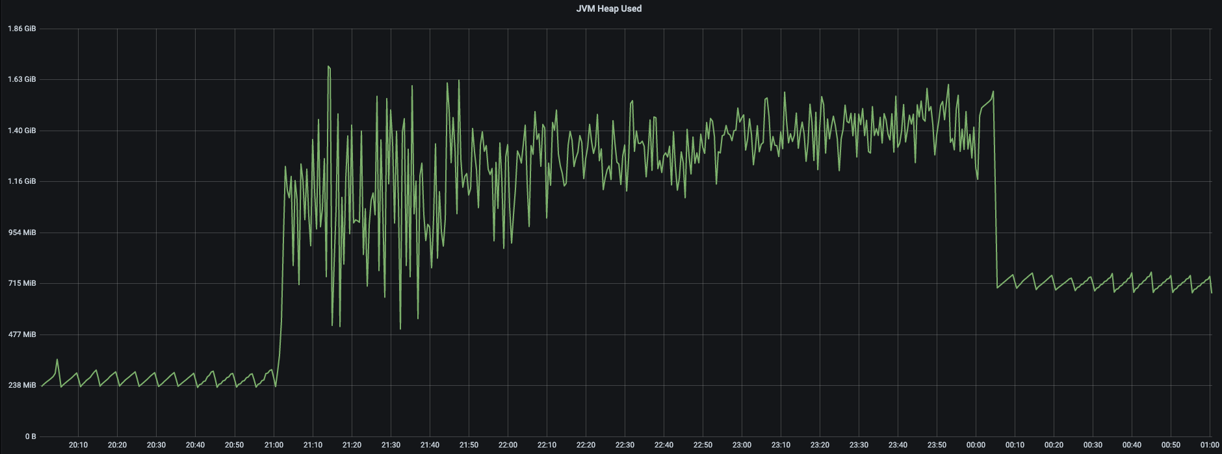Select the 715 MiB y-axis label
The image size is (1222, 454).
click(23, 283)
